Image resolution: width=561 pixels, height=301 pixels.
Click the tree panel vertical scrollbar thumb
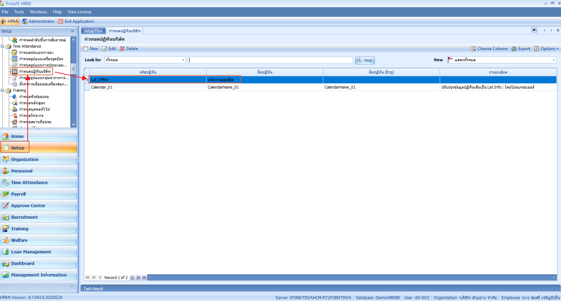click(x=73, y=69)
